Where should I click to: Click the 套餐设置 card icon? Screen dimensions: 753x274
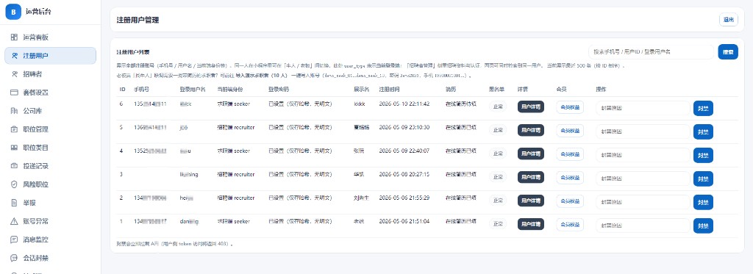tap(15, 92)
